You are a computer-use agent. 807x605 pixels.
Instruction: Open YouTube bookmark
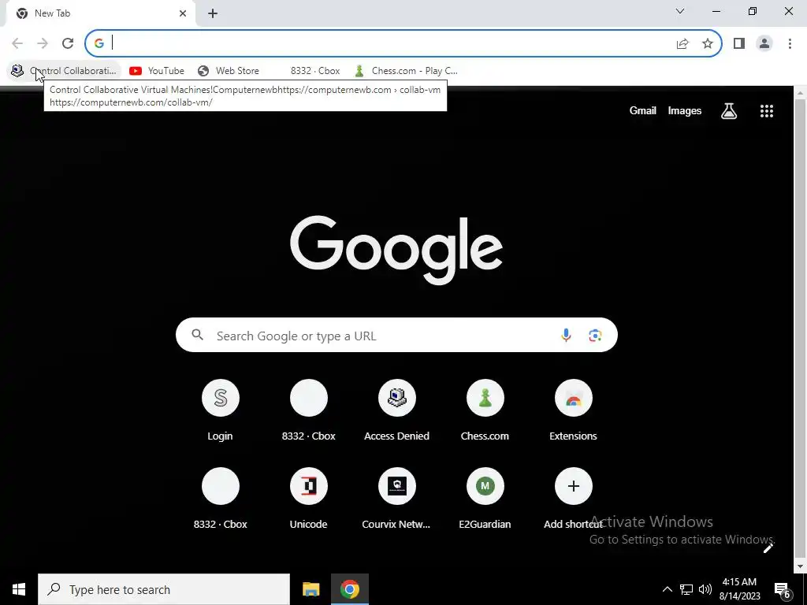click(157, 70)
